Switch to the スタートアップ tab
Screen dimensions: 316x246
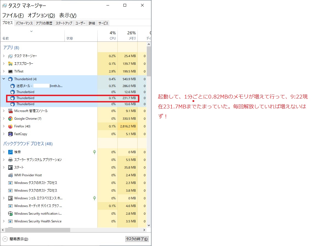coord(64,23)
